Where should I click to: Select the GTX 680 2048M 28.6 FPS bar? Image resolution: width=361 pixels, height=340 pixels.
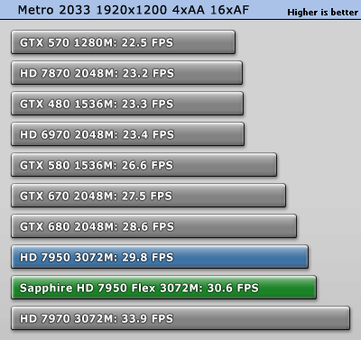pyautogui.click(x=153, y=226)
